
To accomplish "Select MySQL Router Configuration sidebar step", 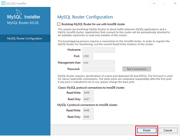I will 25,38.
